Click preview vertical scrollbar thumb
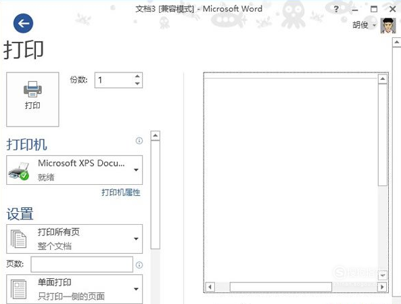This screenshot has height=304, width=401. click(383, 135)
